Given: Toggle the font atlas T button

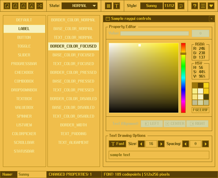Looking at the screenshot, I should coord(117,6).
